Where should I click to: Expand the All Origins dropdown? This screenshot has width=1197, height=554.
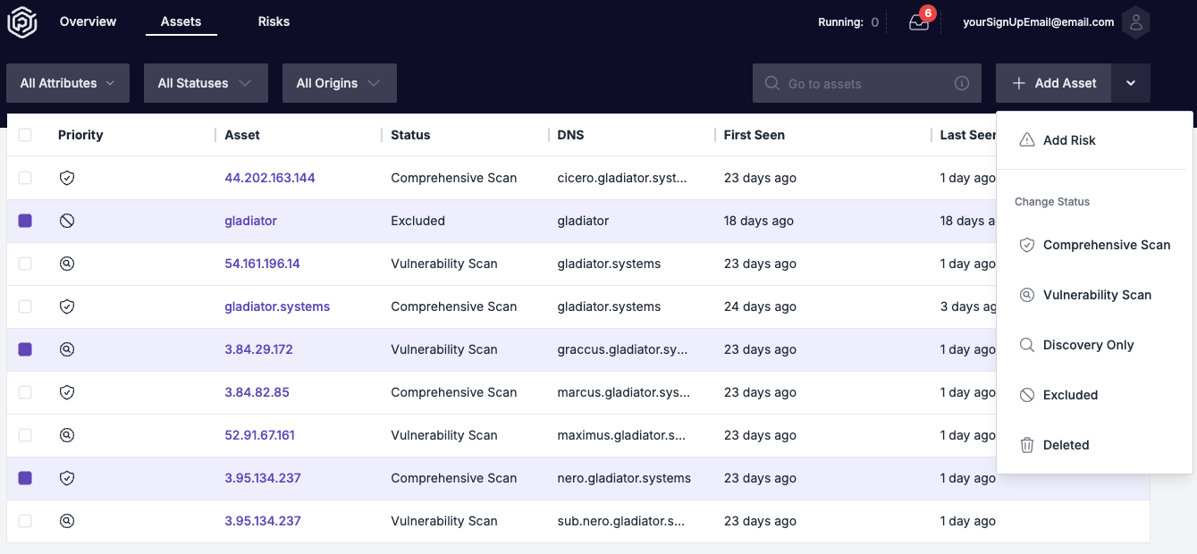[339, 82]
